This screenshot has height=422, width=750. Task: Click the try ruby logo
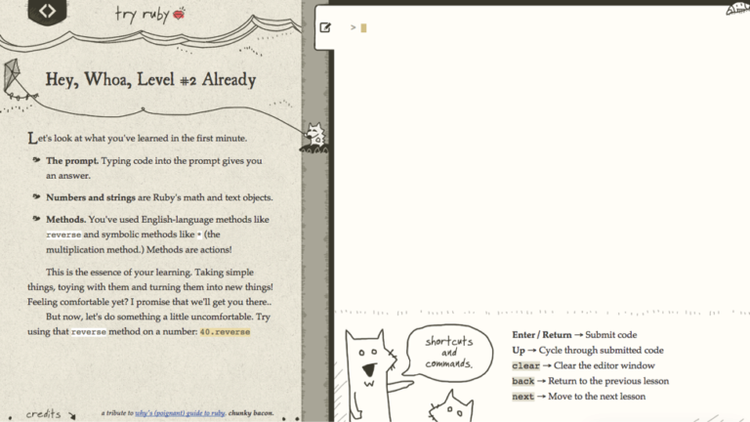pos(149,14)
